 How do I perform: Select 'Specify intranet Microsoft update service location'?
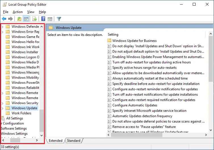click(149, 111)
